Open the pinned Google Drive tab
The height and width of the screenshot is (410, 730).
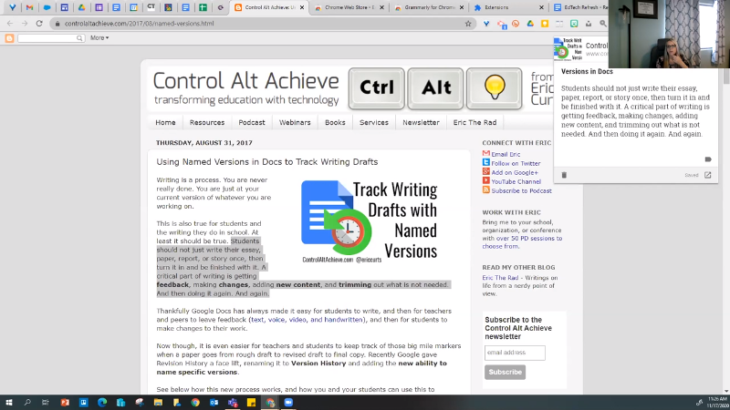coord(81,7)
